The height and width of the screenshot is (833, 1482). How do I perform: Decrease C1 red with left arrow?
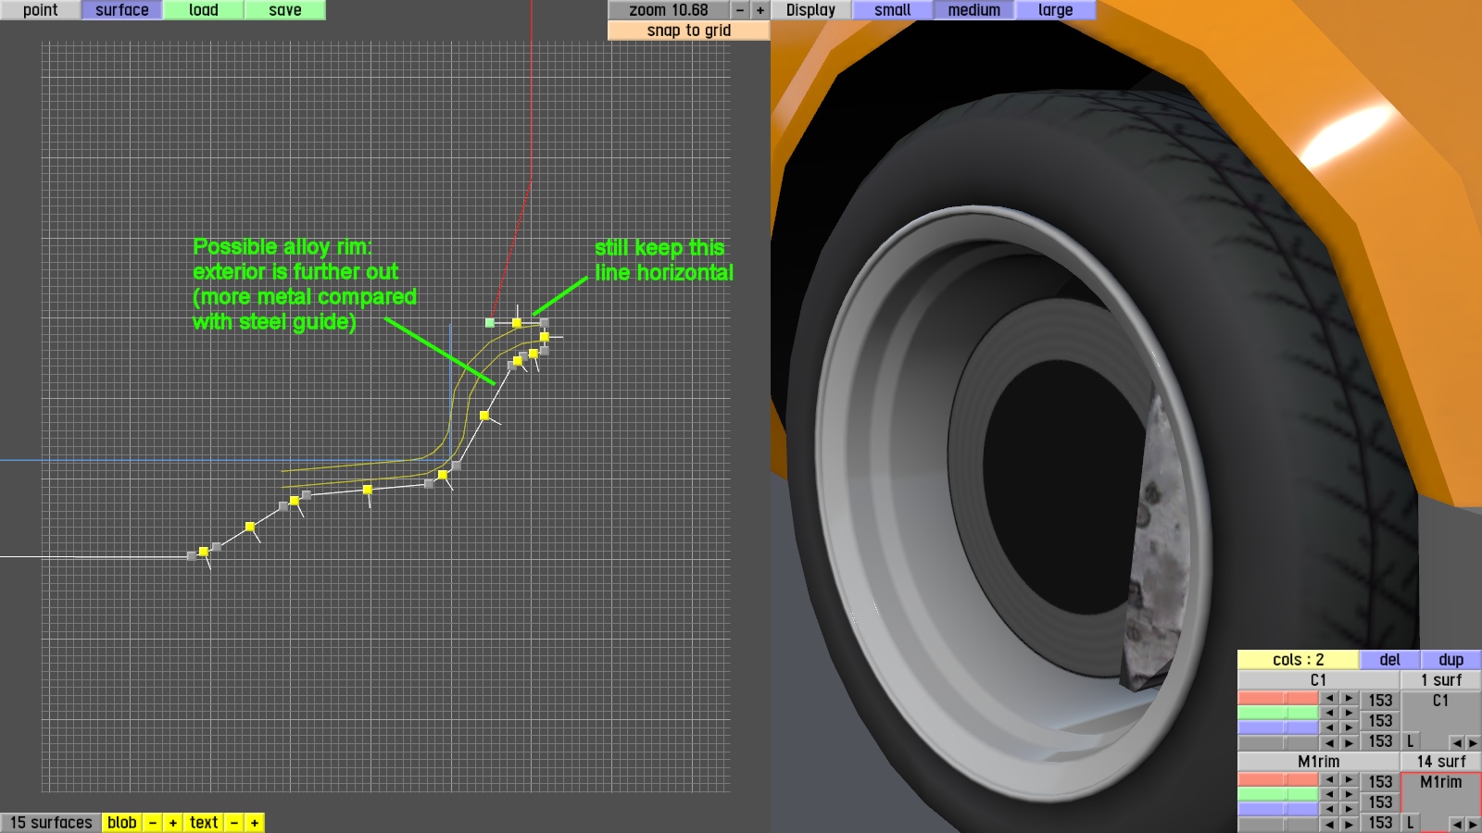click(1329, 699)
